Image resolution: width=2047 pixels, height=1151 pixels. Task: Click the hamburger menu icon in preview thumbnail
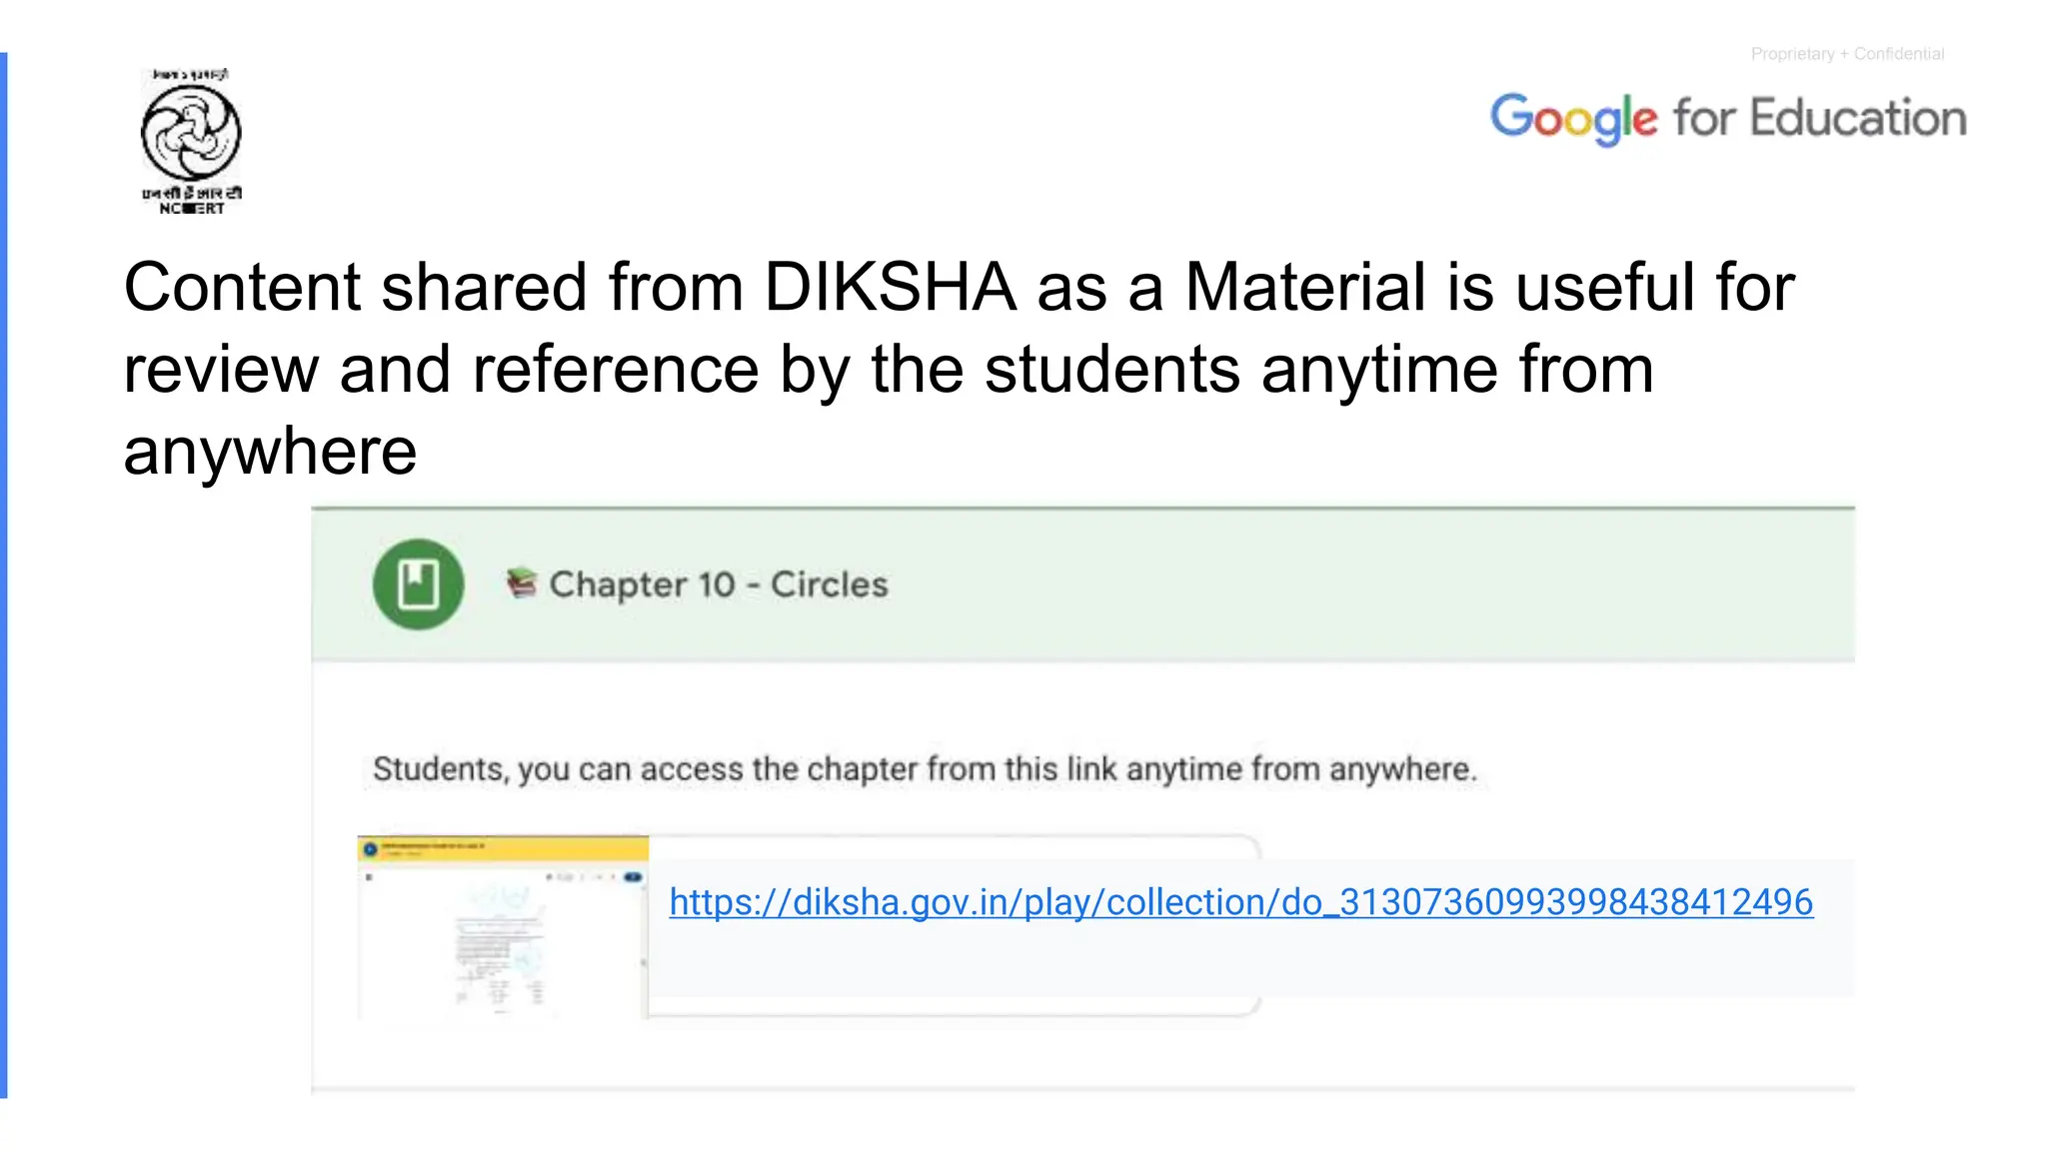point(370,877)
